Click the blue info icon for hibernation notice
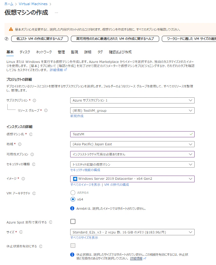 [72, 254]
